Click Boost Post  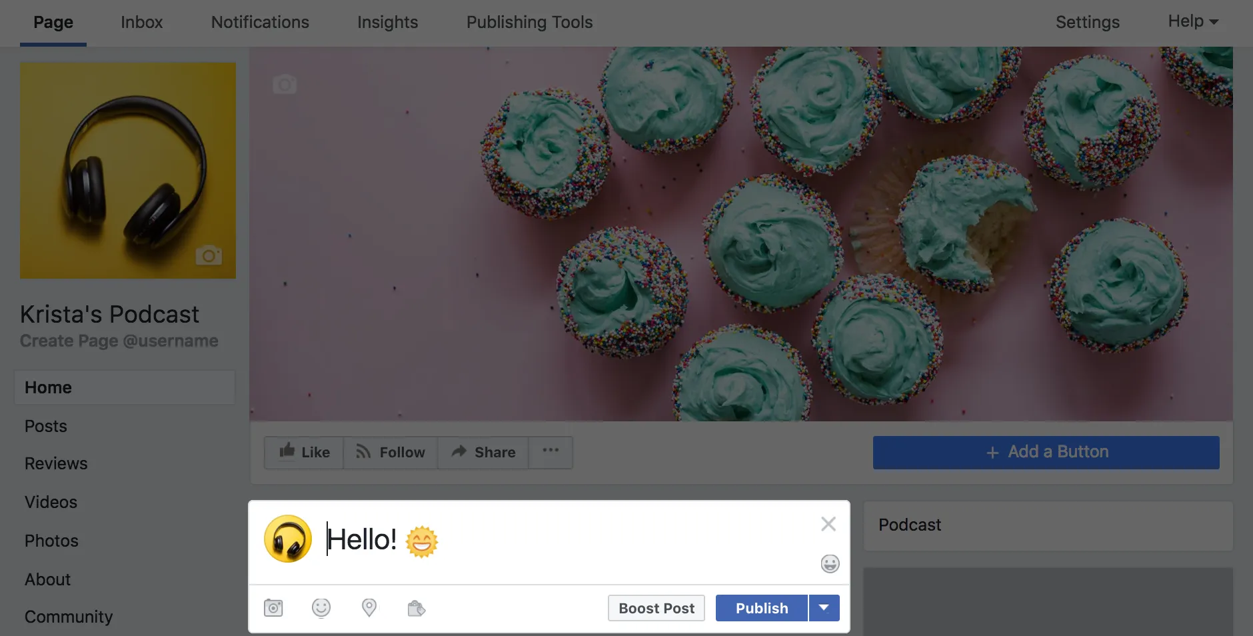click(x=656, y=608)
